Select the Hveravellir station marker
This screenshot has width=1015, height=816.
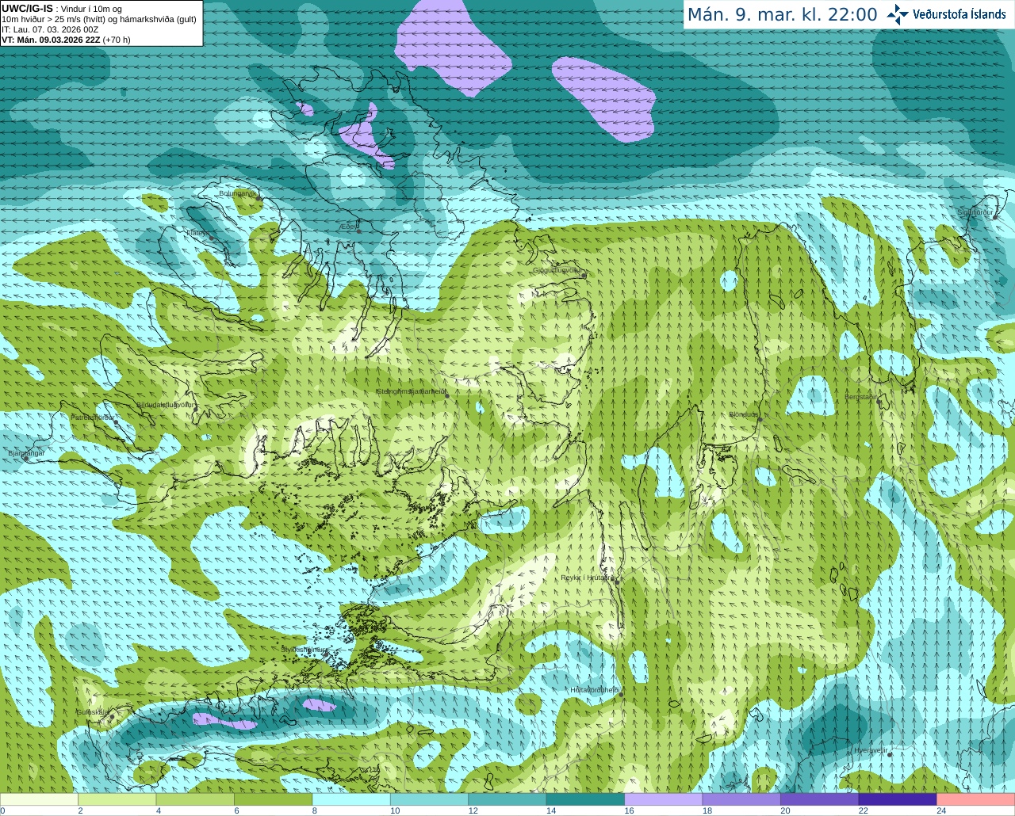pyautogui.click(x=890, y=754)
